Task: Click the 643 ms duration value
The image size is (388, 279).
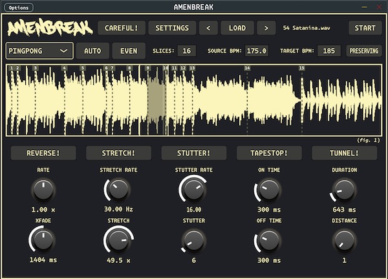Action: pos(344,210)
